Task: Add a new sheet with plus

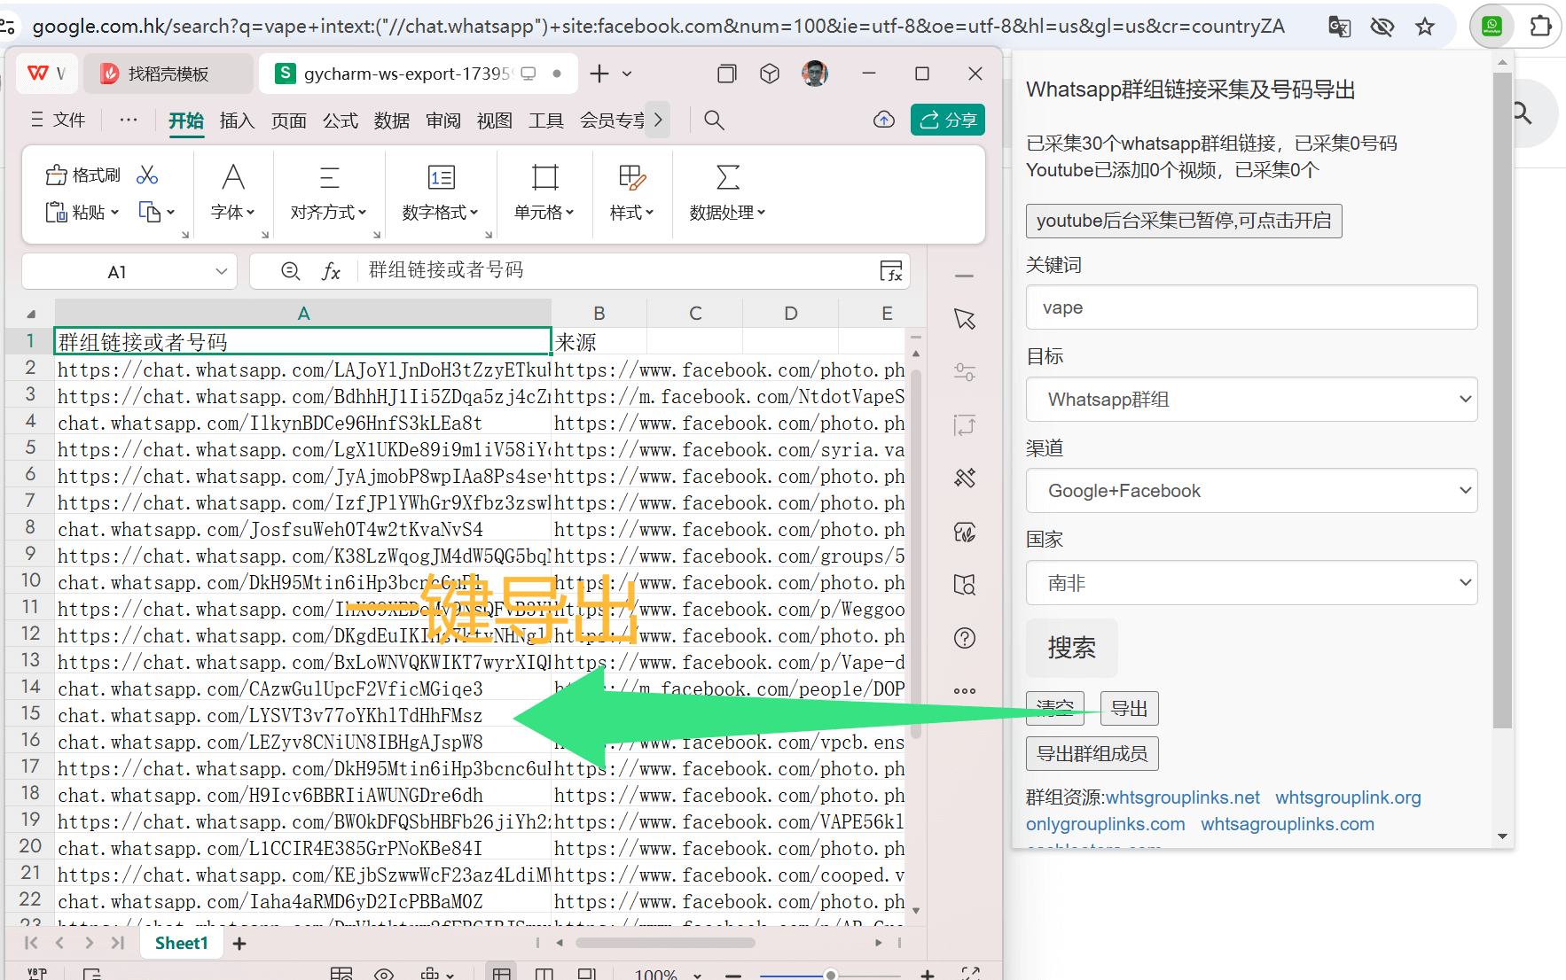Action: pyautogui.click(x=239, y=944)
